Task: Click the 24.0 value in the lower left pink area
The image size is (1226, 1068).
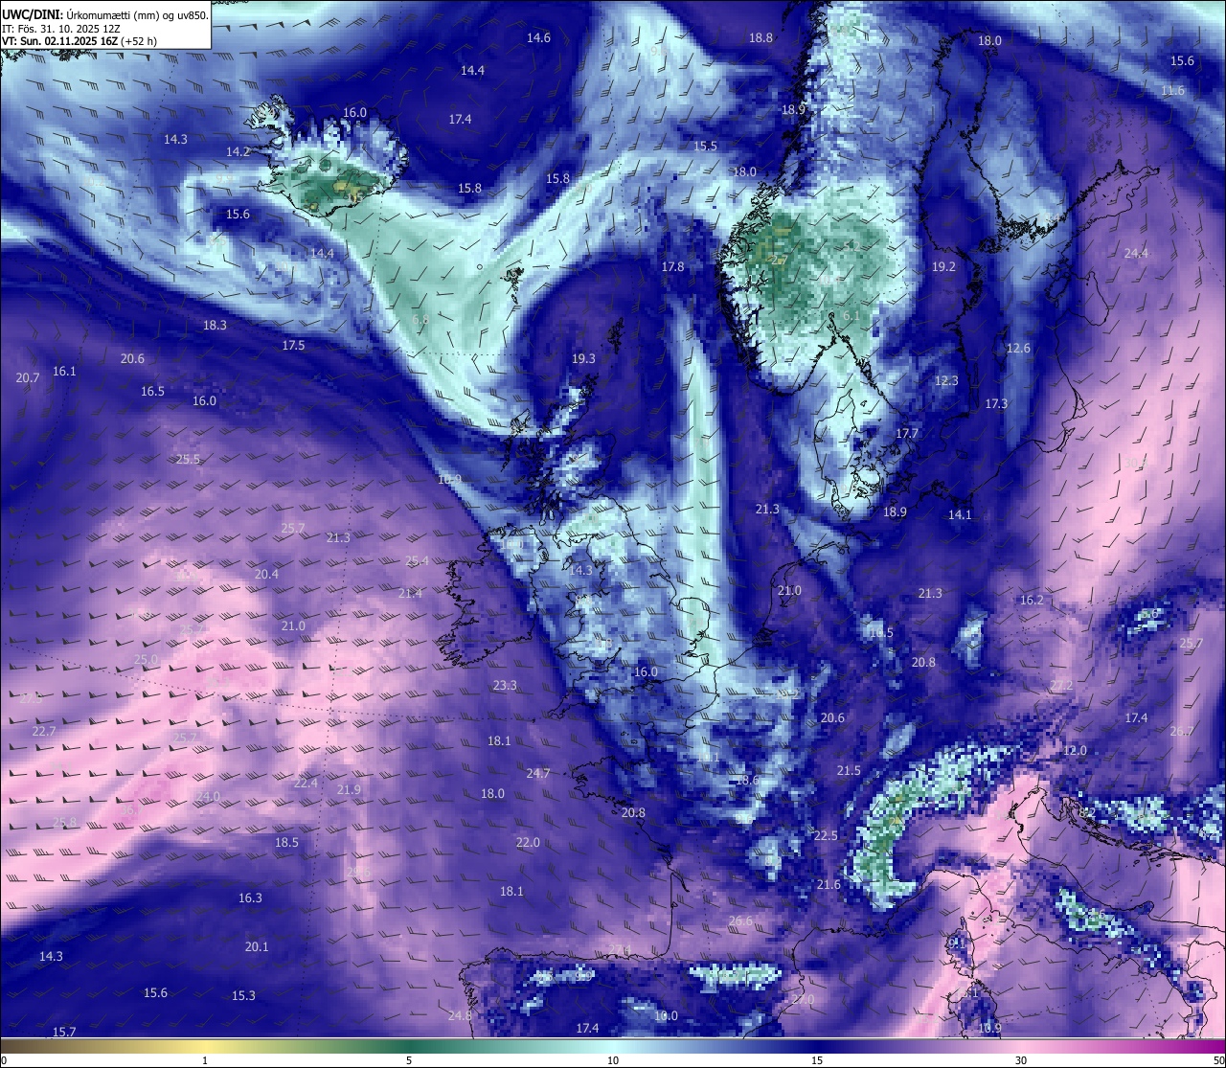Action: [208, 797]
